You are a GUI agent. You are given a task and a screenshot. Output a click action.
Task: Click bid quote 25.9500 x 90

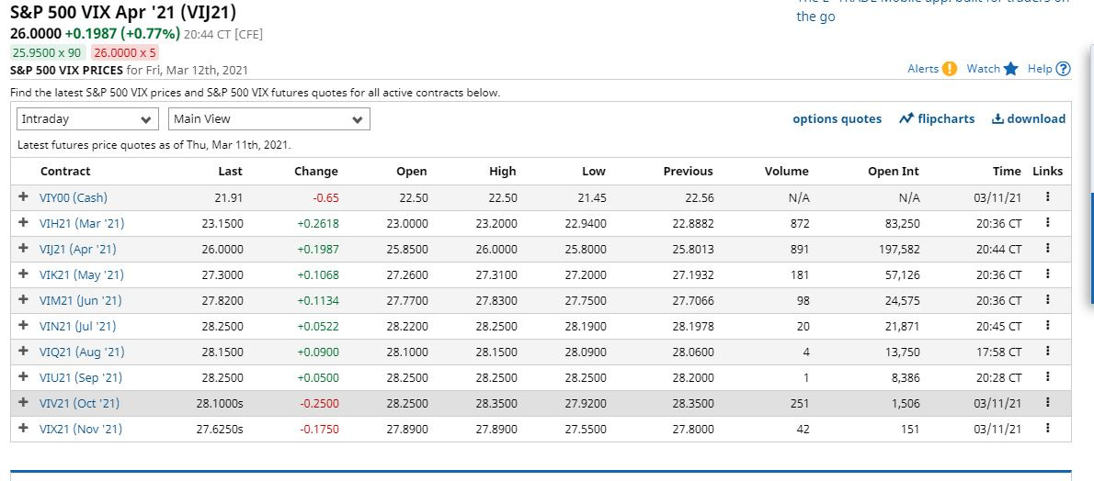47,52
